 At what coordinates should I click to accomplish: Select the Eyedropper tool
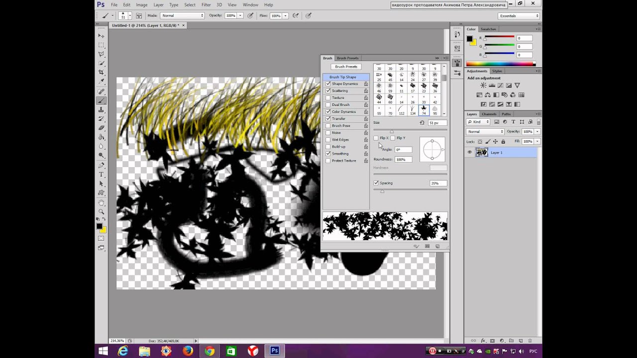[x=102, y=82]
